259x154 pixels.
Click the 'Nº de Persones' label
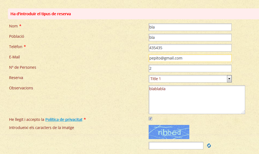23,67
